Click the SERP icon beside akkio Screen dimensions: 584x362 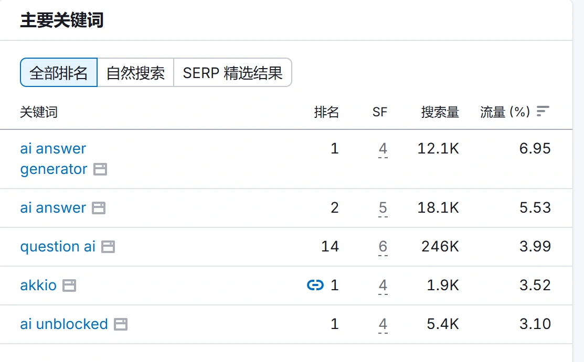(69, 286)
